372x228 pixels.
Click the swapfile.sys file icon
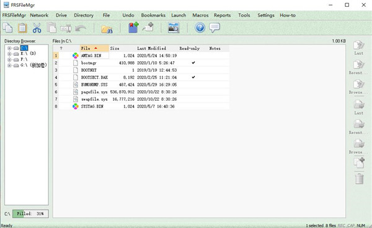(76, 99)
